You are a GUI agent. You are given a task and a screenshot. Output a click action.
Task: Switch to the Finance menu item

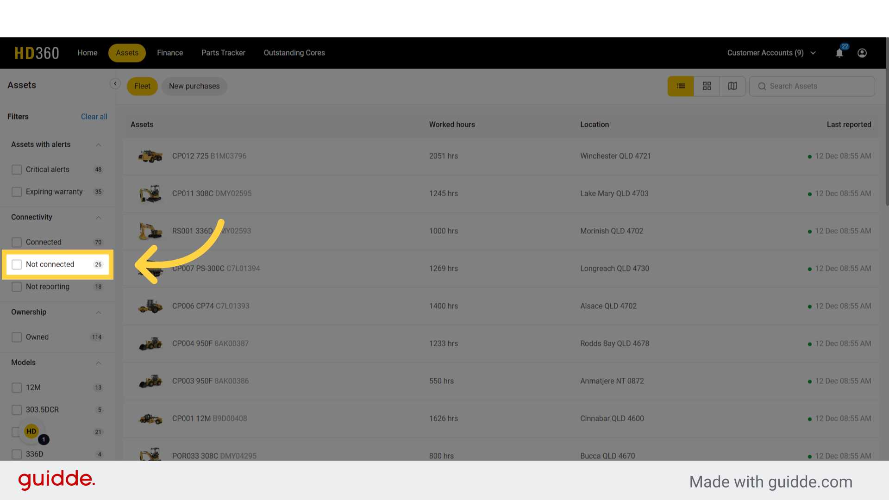click(x=170, y=53)
